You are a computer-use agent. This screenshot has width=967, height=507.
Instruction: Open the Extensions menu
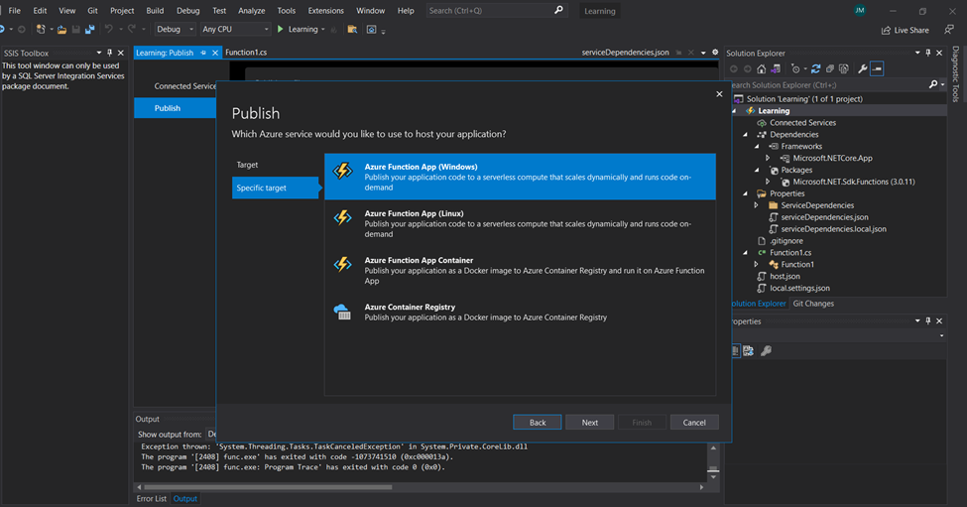[325, 11]
